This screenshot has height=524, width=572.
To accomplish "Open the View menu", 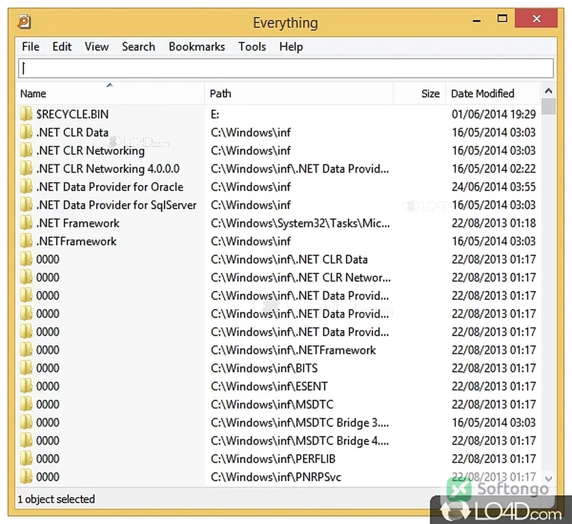I will 97,47.
